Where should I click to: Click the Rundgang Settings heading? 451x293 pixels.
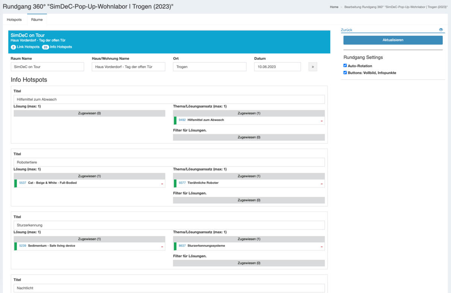pyautogui.click(x=363, y=57)
